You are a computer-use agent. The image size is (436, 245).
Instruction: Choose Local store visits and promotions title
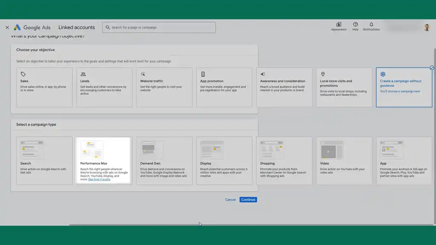[x=336, y=83]
